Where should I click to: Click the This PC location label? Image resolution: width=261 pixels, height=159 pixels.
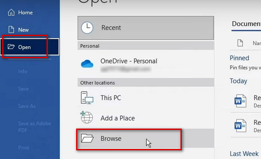[x=110, y=98]
